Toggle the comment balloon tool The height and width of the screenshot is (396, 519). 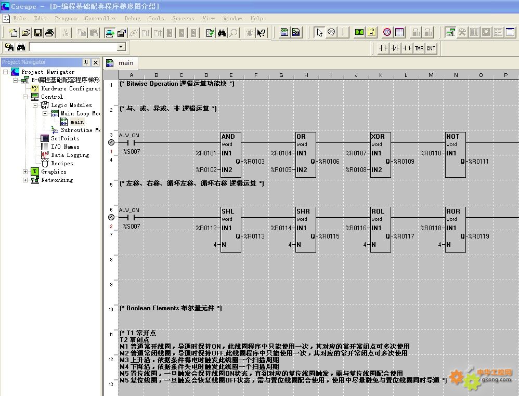tap(331, 32)
